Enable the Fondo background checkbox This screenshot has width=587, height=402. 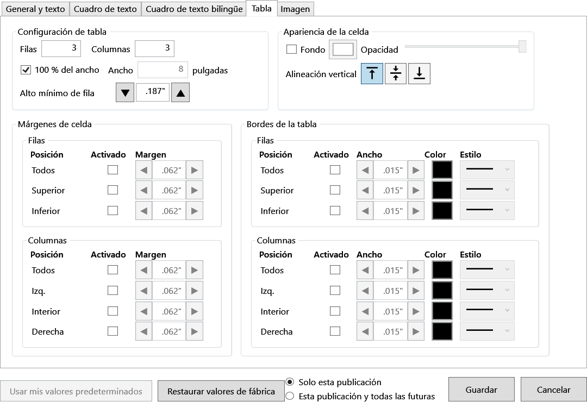[292, 49]
